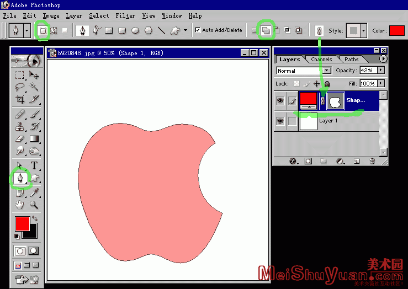408x289 pixels.
Task: Select the Hand tool
Action: pos(19,205)
